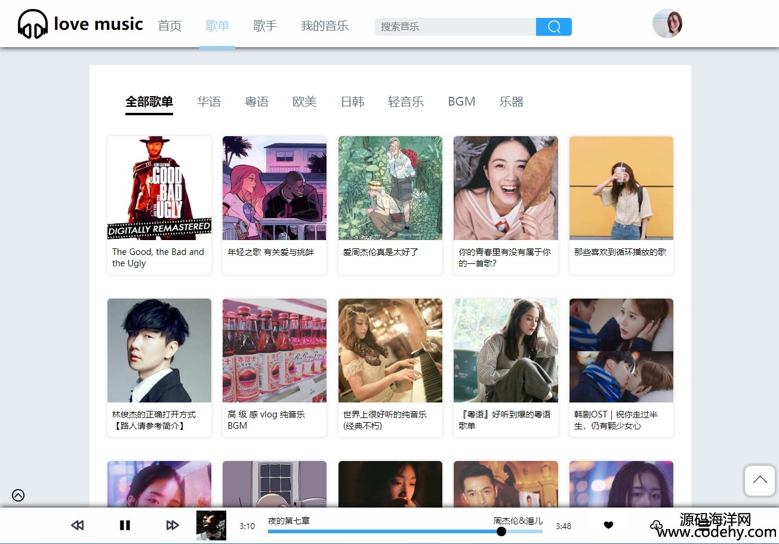Open 我的音乐 my music page
Image resolution: width=779 pixels, height=544 pixels.
[325, 26]
